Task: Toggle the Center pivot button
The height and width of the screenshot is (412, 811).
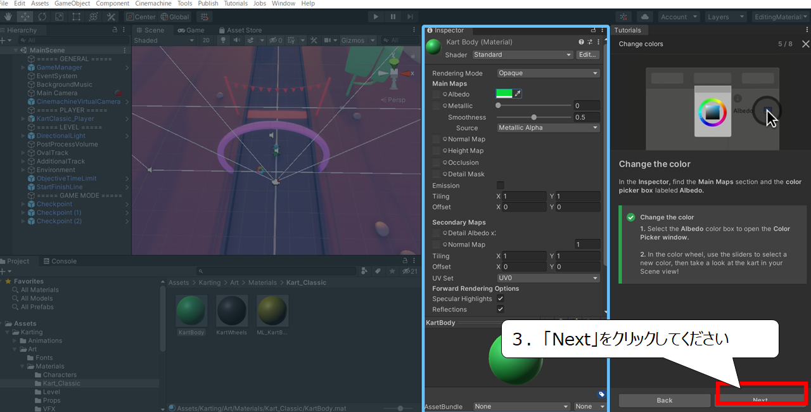Action: tap(141, 17)
